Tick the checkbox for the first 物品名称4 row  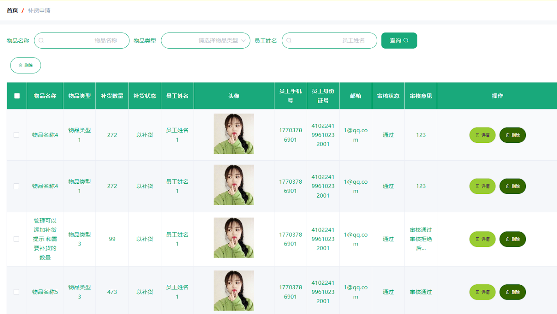(16, 135)
